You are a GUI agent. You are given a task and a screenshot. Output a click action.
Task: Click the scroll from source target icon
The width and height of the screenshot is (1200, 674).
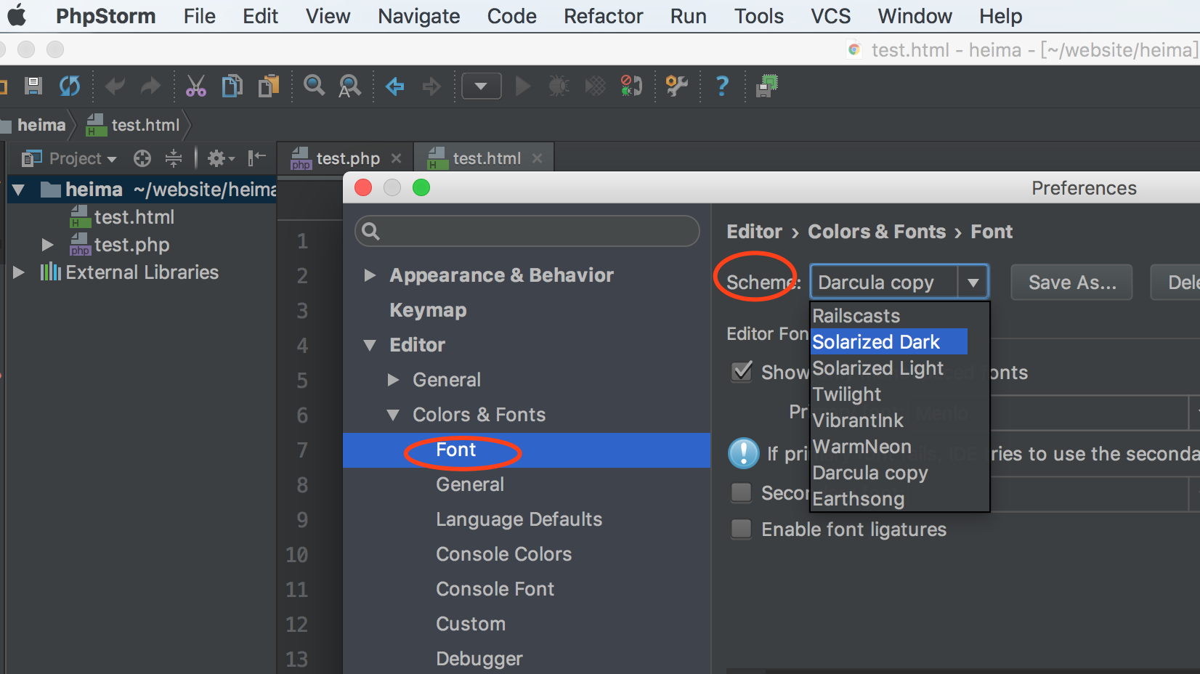coord(142,158)
